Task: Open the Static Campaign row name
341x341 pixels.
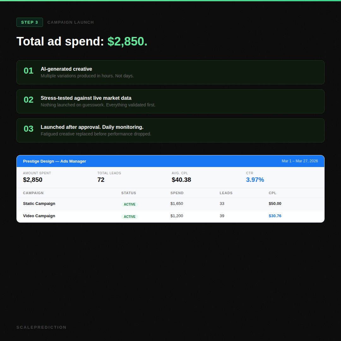Action: 39,204
